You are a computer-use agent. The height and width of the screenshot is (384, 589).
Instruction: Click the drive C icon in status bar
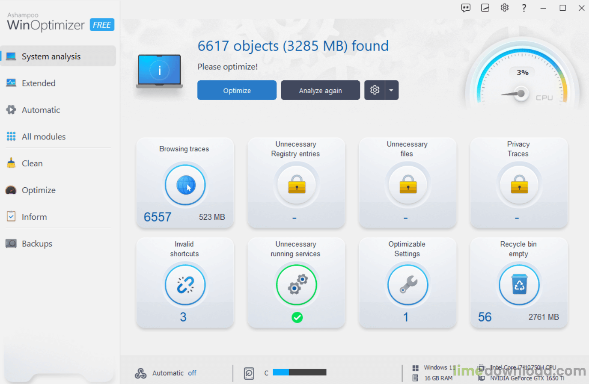tap(249, 372)
